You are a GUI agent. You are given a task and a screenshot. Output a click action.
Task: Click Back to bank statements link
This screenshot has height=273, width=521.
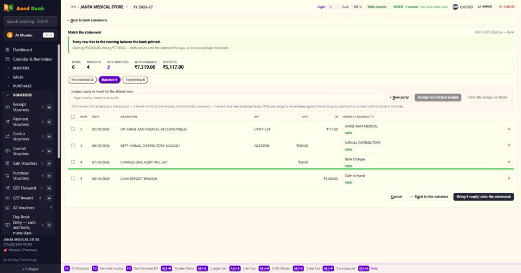87,20
